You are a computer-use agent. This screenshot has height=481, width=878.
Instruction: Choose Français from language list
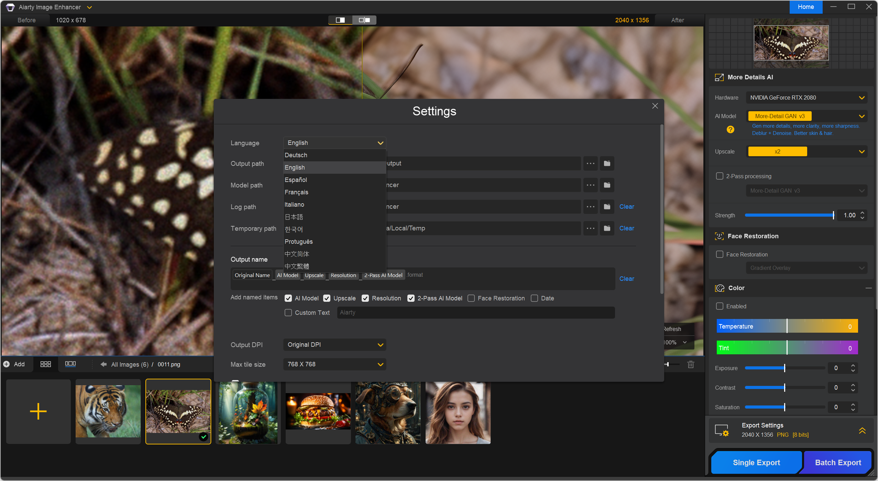point(296,192)
